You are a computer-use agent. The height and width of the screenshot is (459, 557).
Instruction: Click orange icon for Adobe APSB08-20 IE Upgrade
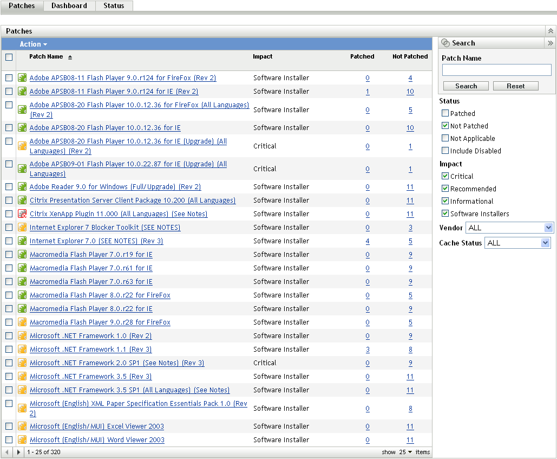22,146
